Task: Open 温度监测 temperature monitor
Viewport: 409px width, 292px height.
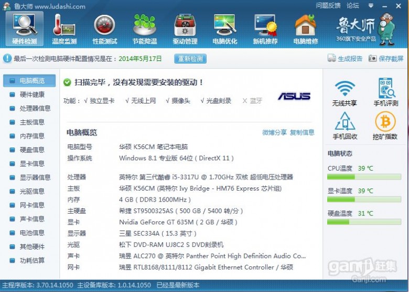Action: tap(64, 29)
